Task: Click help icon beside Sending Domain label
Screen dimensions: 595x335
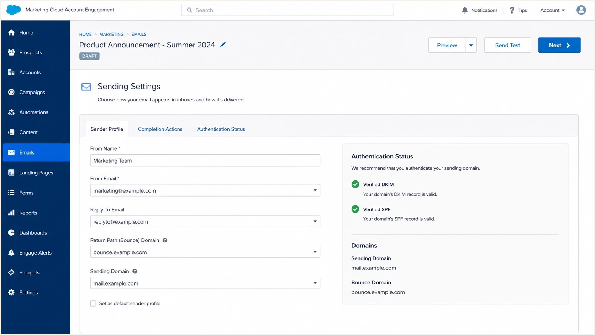Action: [x=135, y=271]
